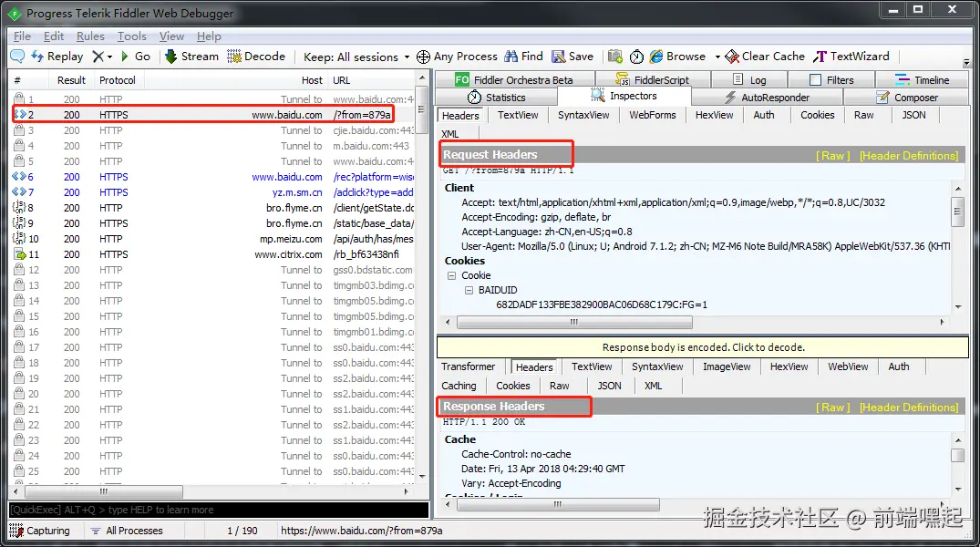
Task: Open the response ImageView tab
Action: click(x=727, y=366)
